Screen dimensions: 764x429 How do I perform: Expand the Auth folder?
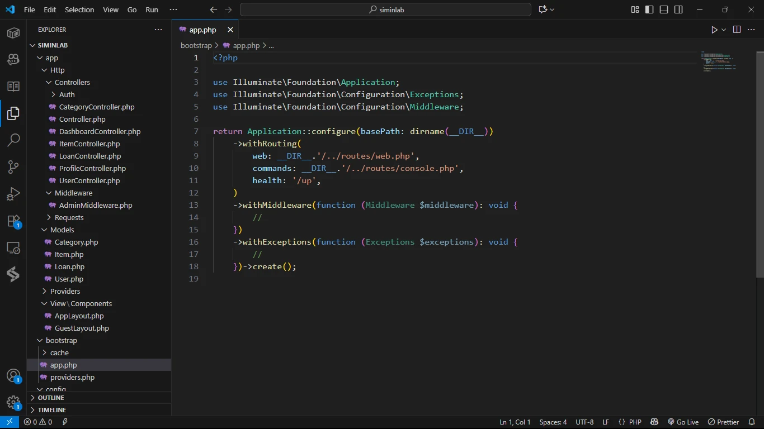click(x=67, y=95)
